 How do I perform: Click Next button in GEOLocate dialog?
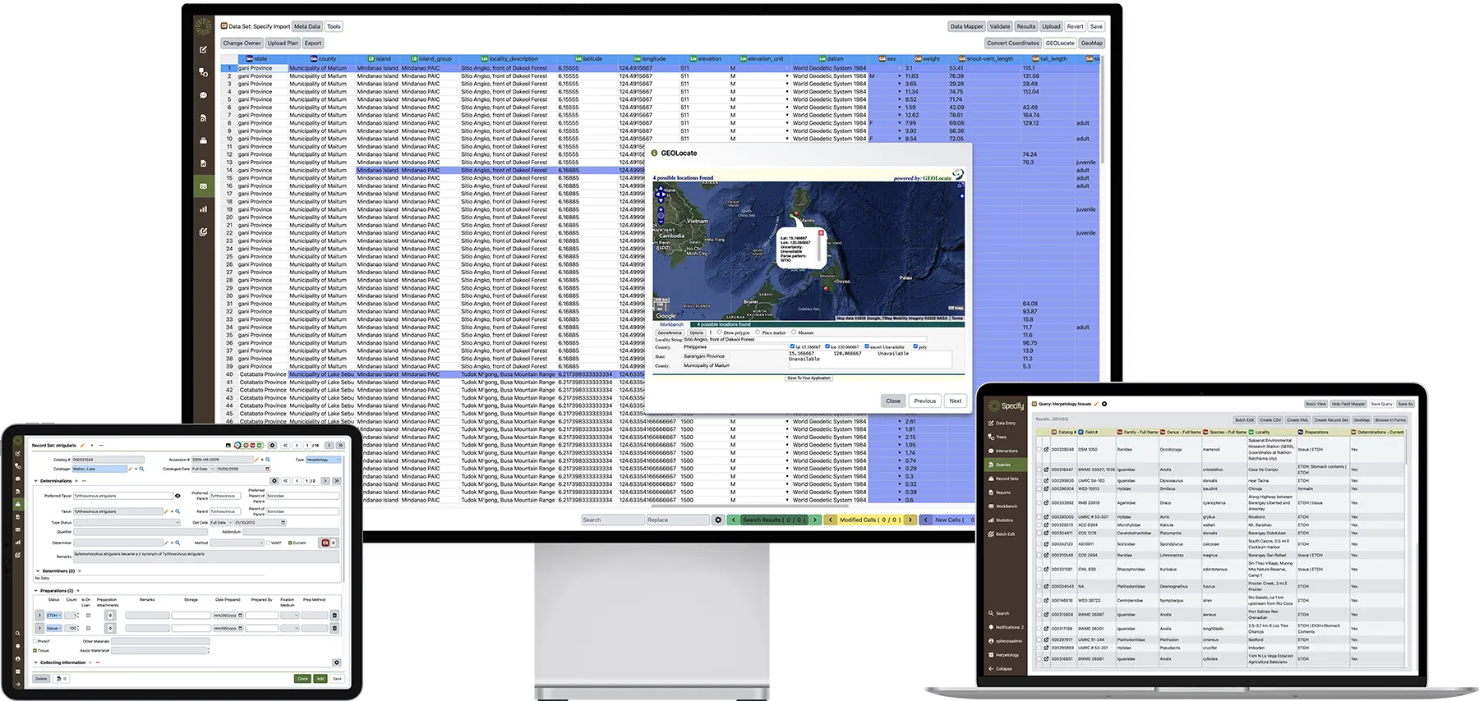tap(955, 401)
